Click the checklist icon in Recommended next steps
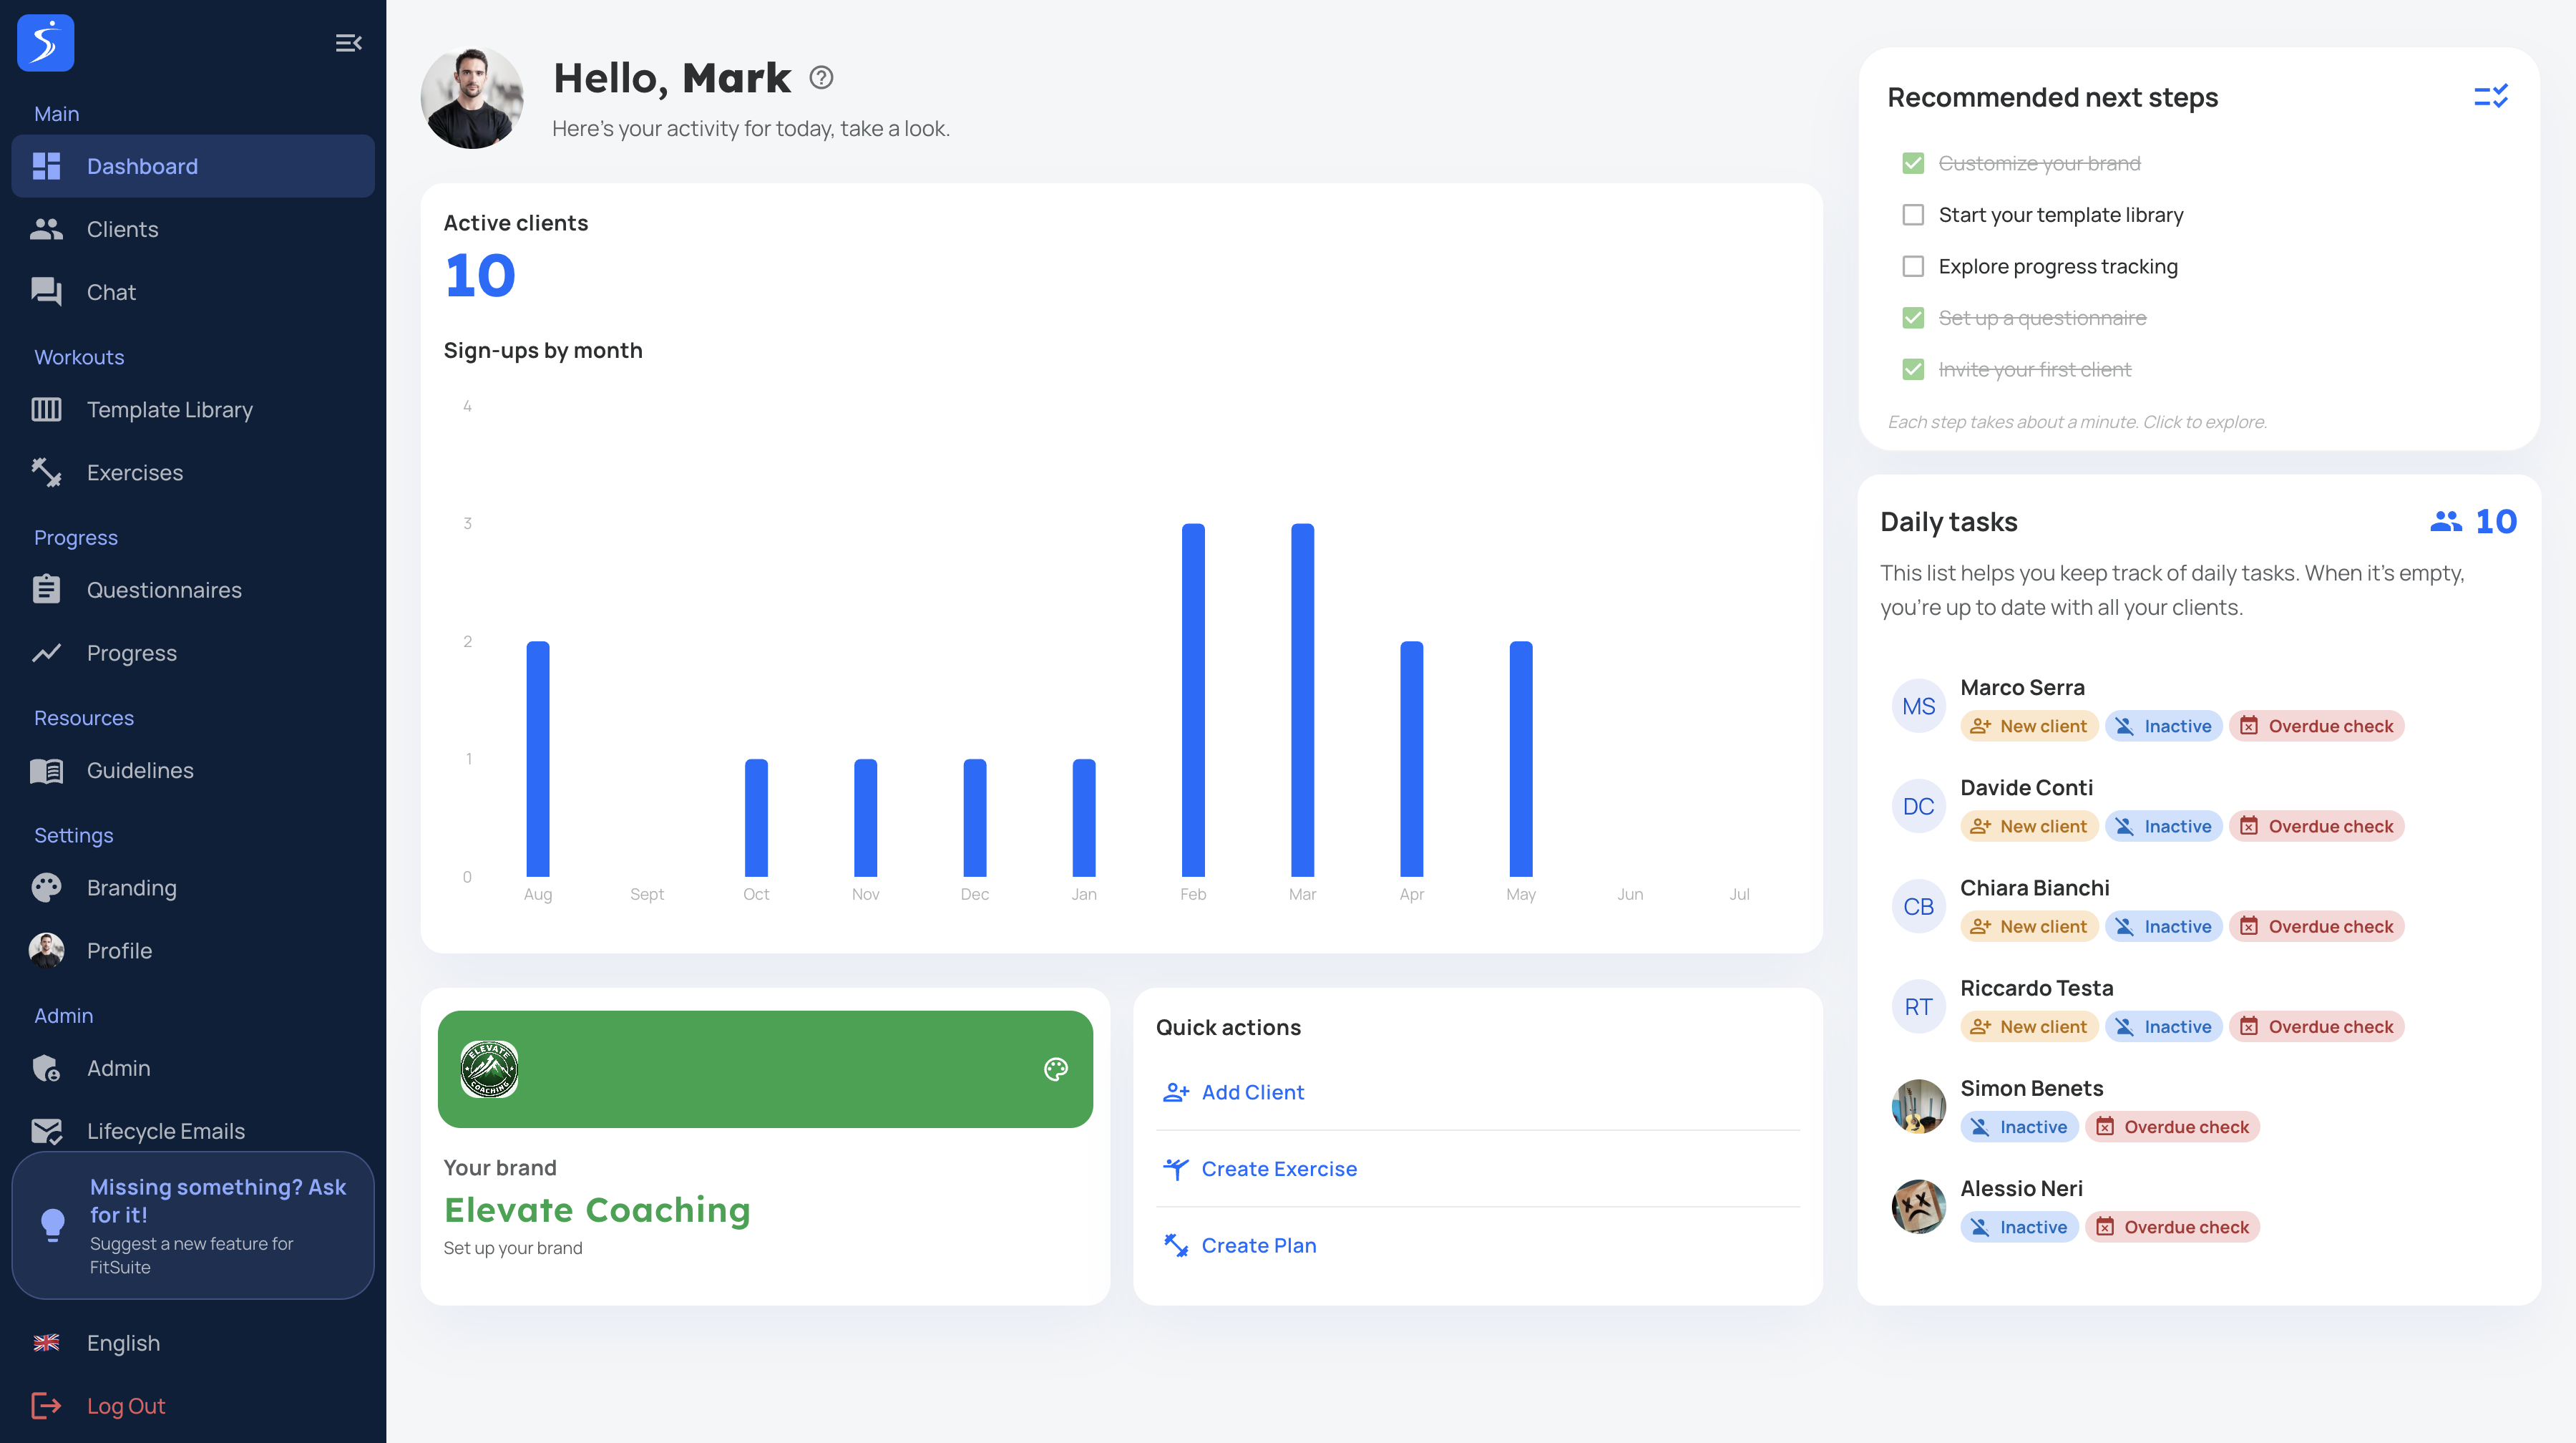Screen dimensions: 2576x1443 point(2490,97)
